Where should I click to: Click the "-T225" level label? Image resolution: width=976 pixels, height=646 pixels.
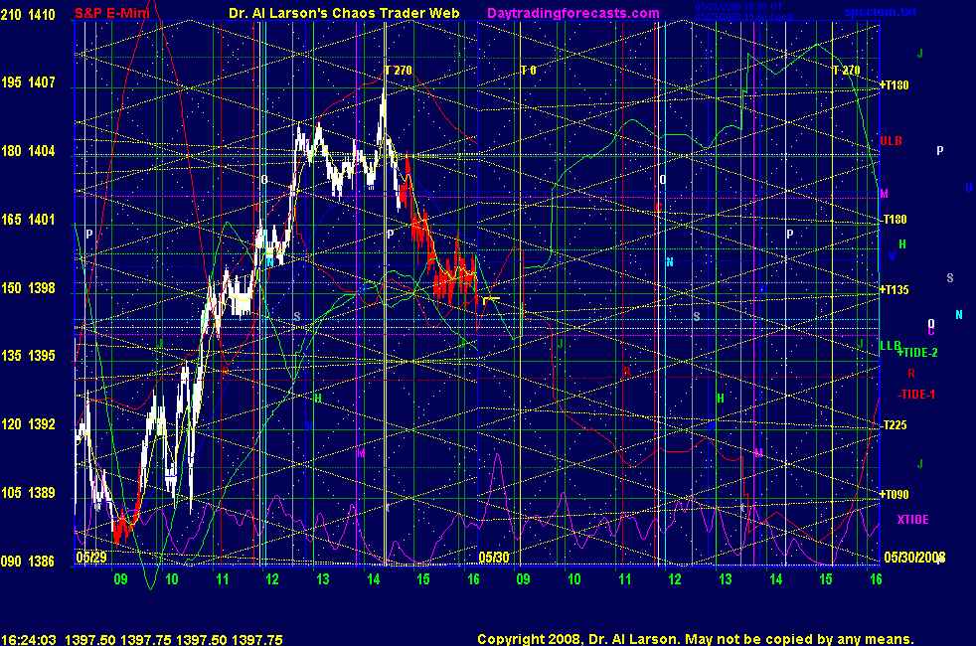(x=894, y=425)
